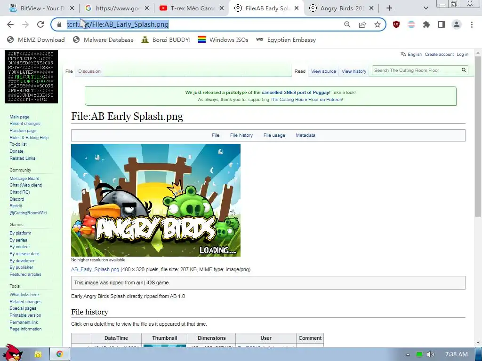Open Random page in sidebar
Image resolution: width=482 pixels, height=361 pixels.
pos(23,131)
